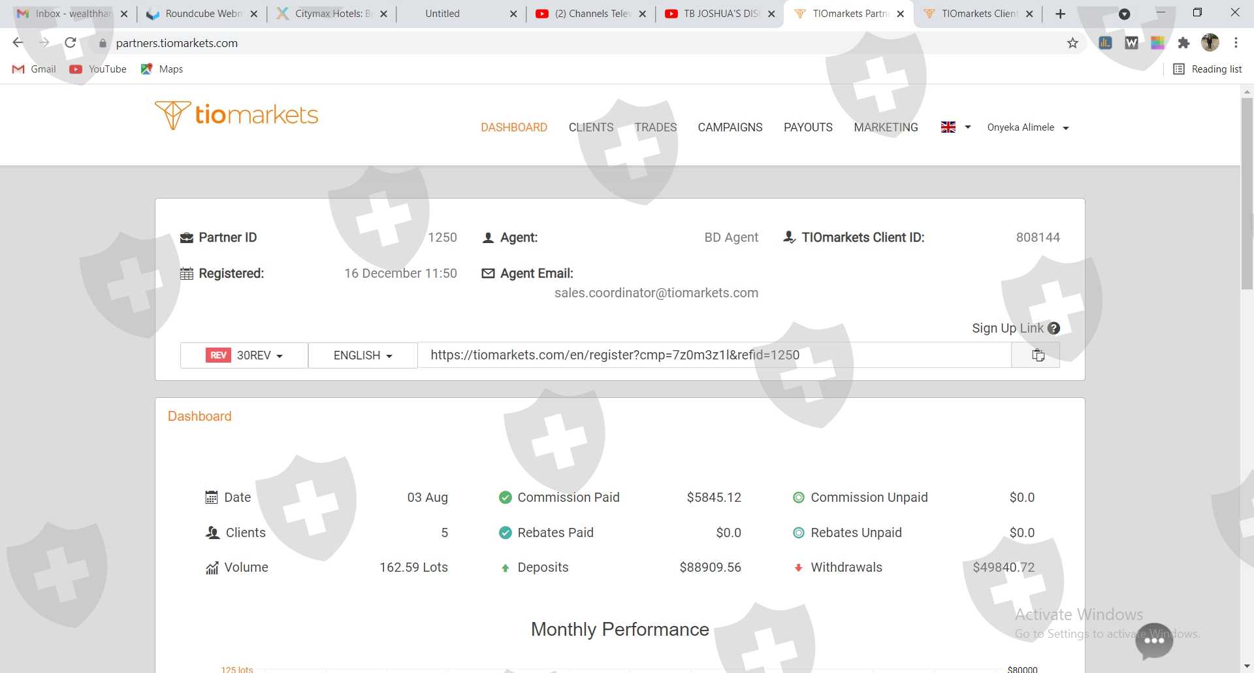Open the Chrome menu three dots
Screen dimensions: 1254x673
(1236, 43)
